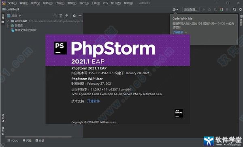Hide the project panel with minus icon
The image size is (243, 147).
[x=80, y=16]
